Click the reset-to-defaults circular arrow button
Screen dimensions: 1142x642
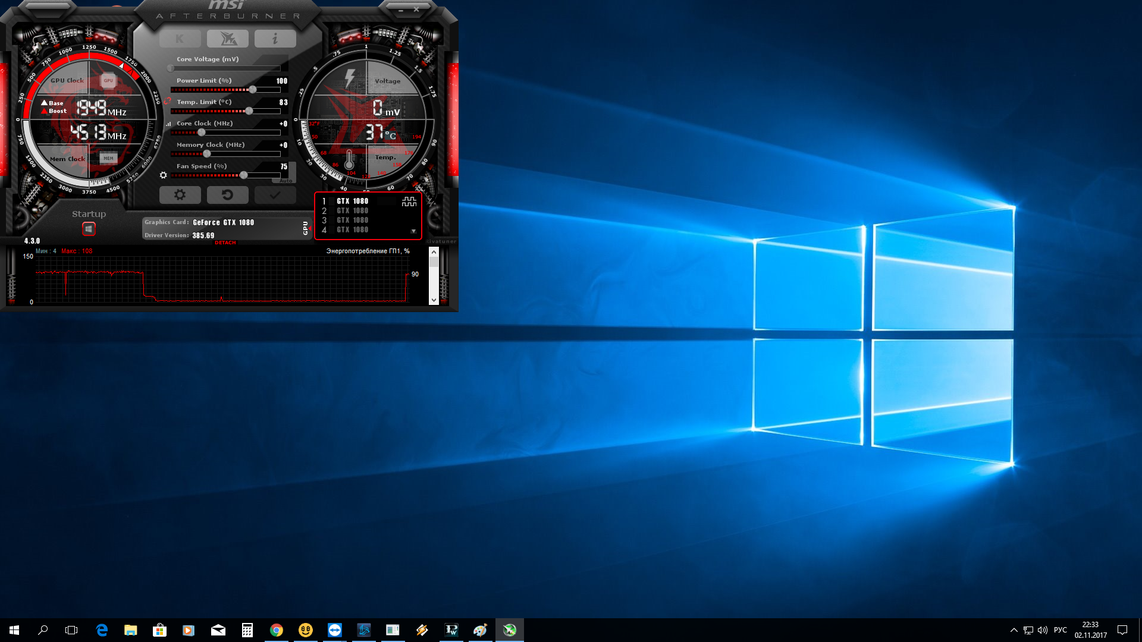[227, 195]
